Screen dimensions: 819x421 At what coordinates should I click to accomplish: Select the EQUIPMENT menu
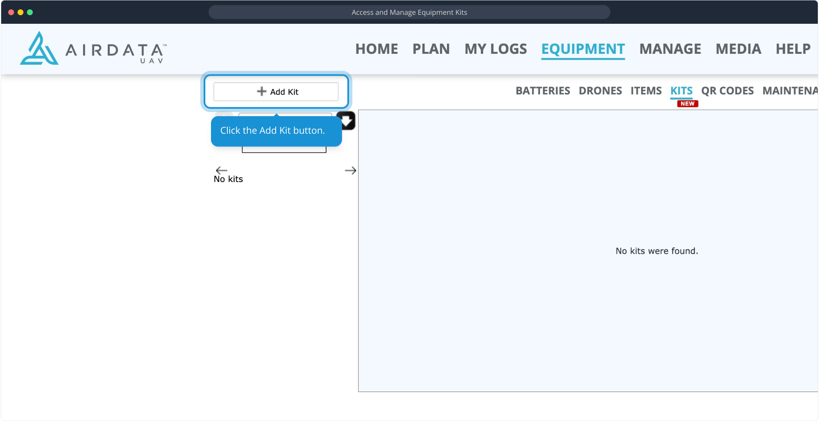pos(583,49)
